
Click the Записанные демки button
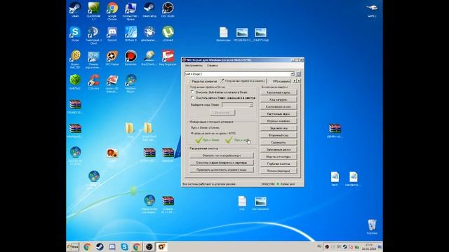(x=279, y=149)
